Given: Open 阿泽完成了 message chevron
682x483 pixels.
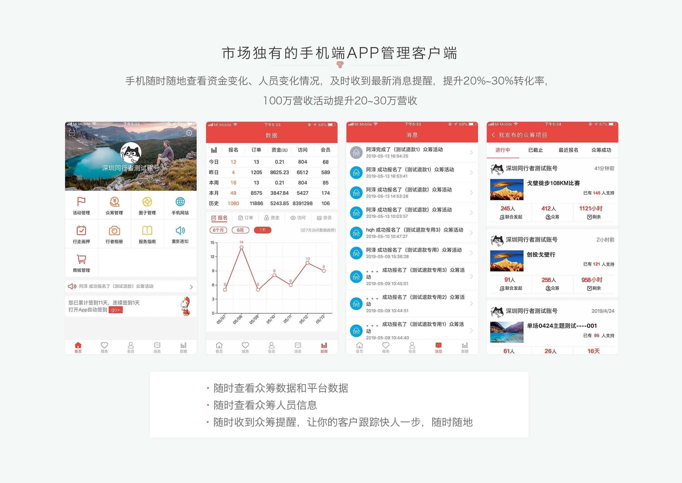Looking at the screenshot, I should click(x=471, y=153).
